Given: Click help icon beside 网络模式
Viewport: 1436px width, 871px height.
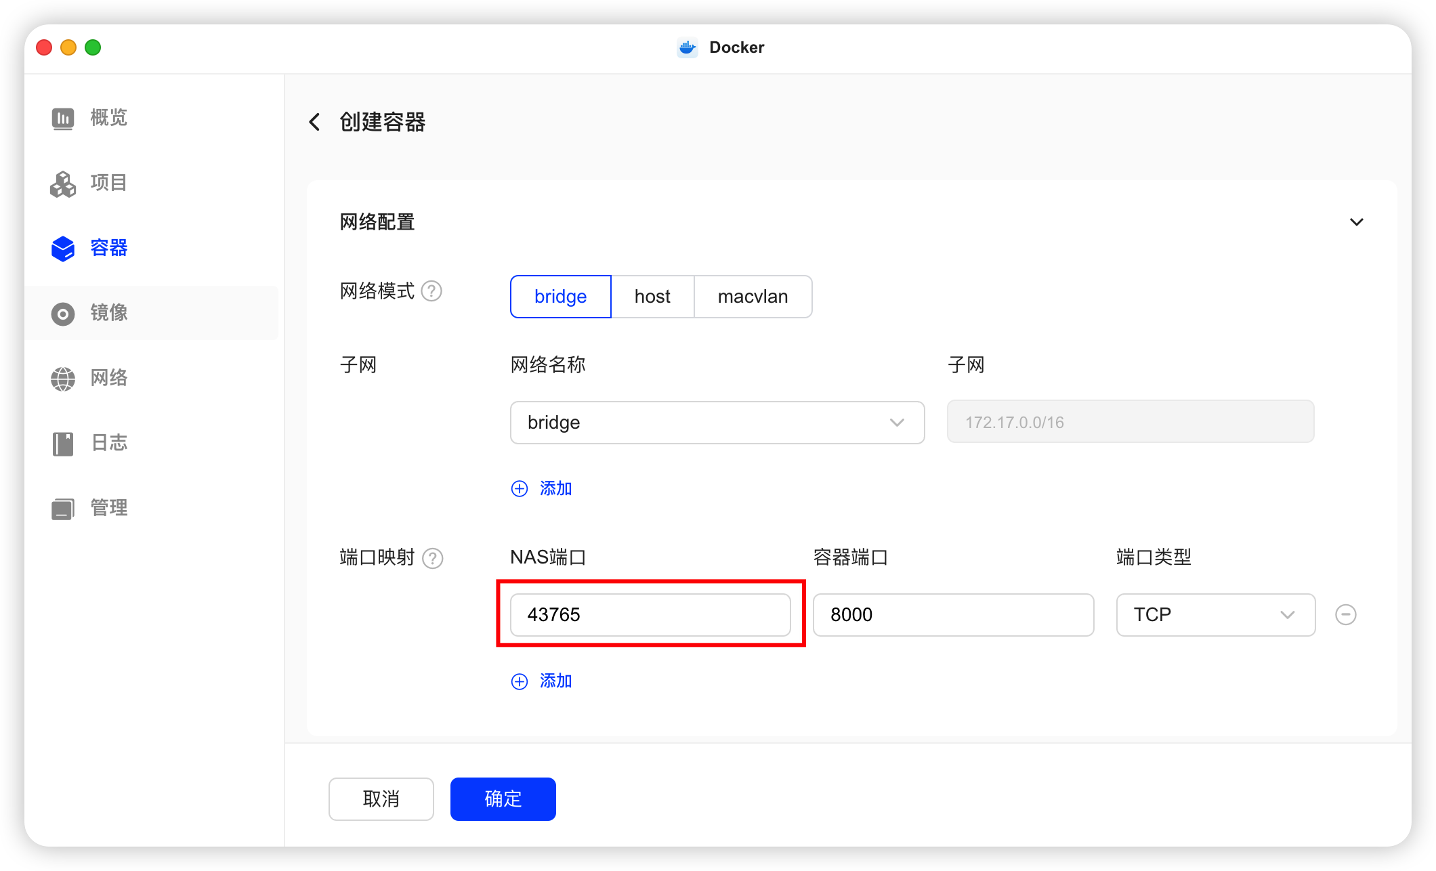Looking at the screenshot, I should coord(431,291).
